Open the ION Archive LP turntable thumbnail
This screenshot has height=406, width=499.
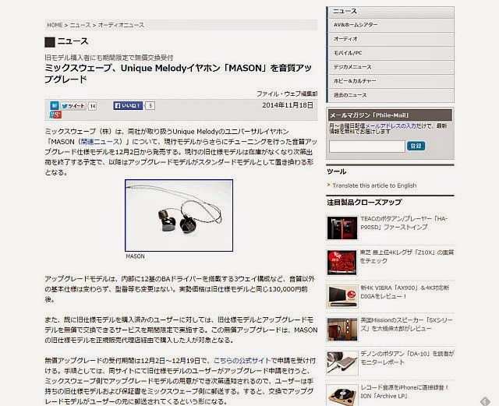[342, 396]
